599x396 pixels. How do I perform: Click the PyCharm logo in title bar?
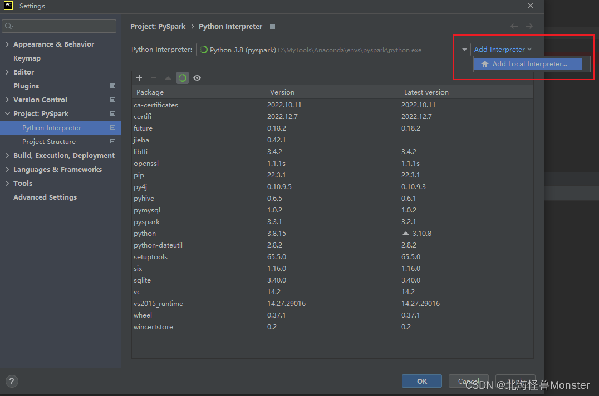tap(8, 6)
